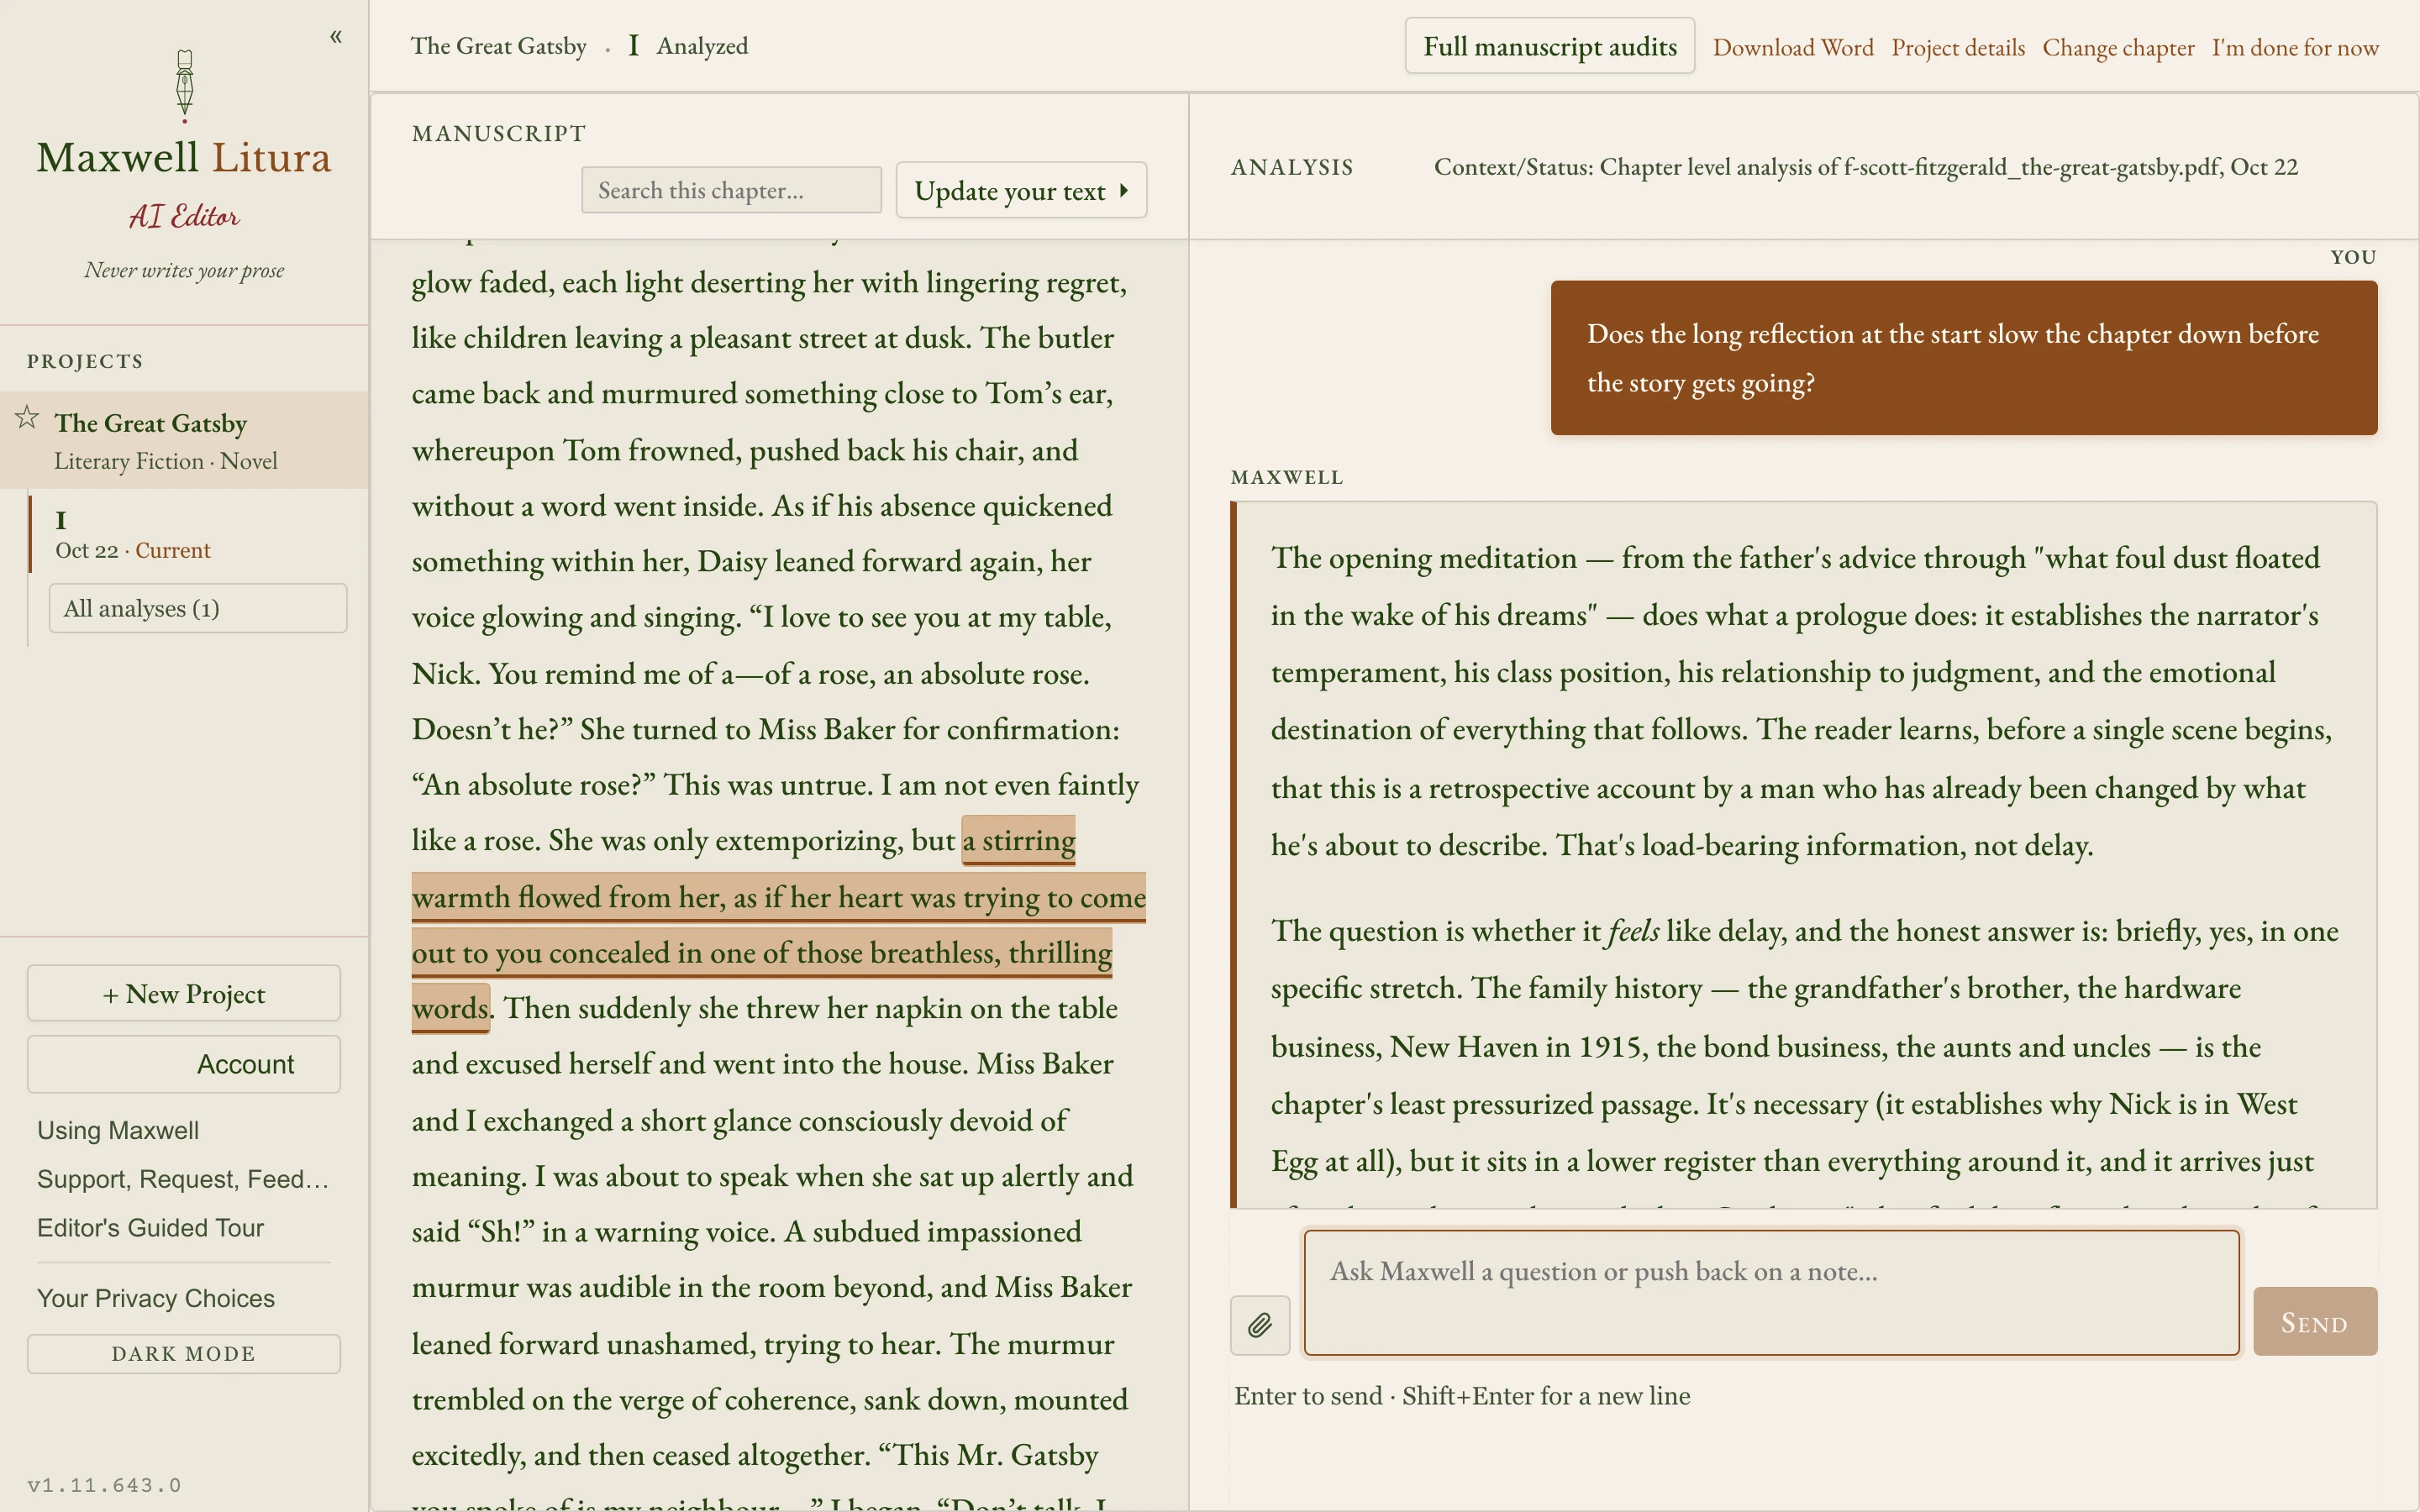Click the version number v1.11.643.0

pos(104,1485)
